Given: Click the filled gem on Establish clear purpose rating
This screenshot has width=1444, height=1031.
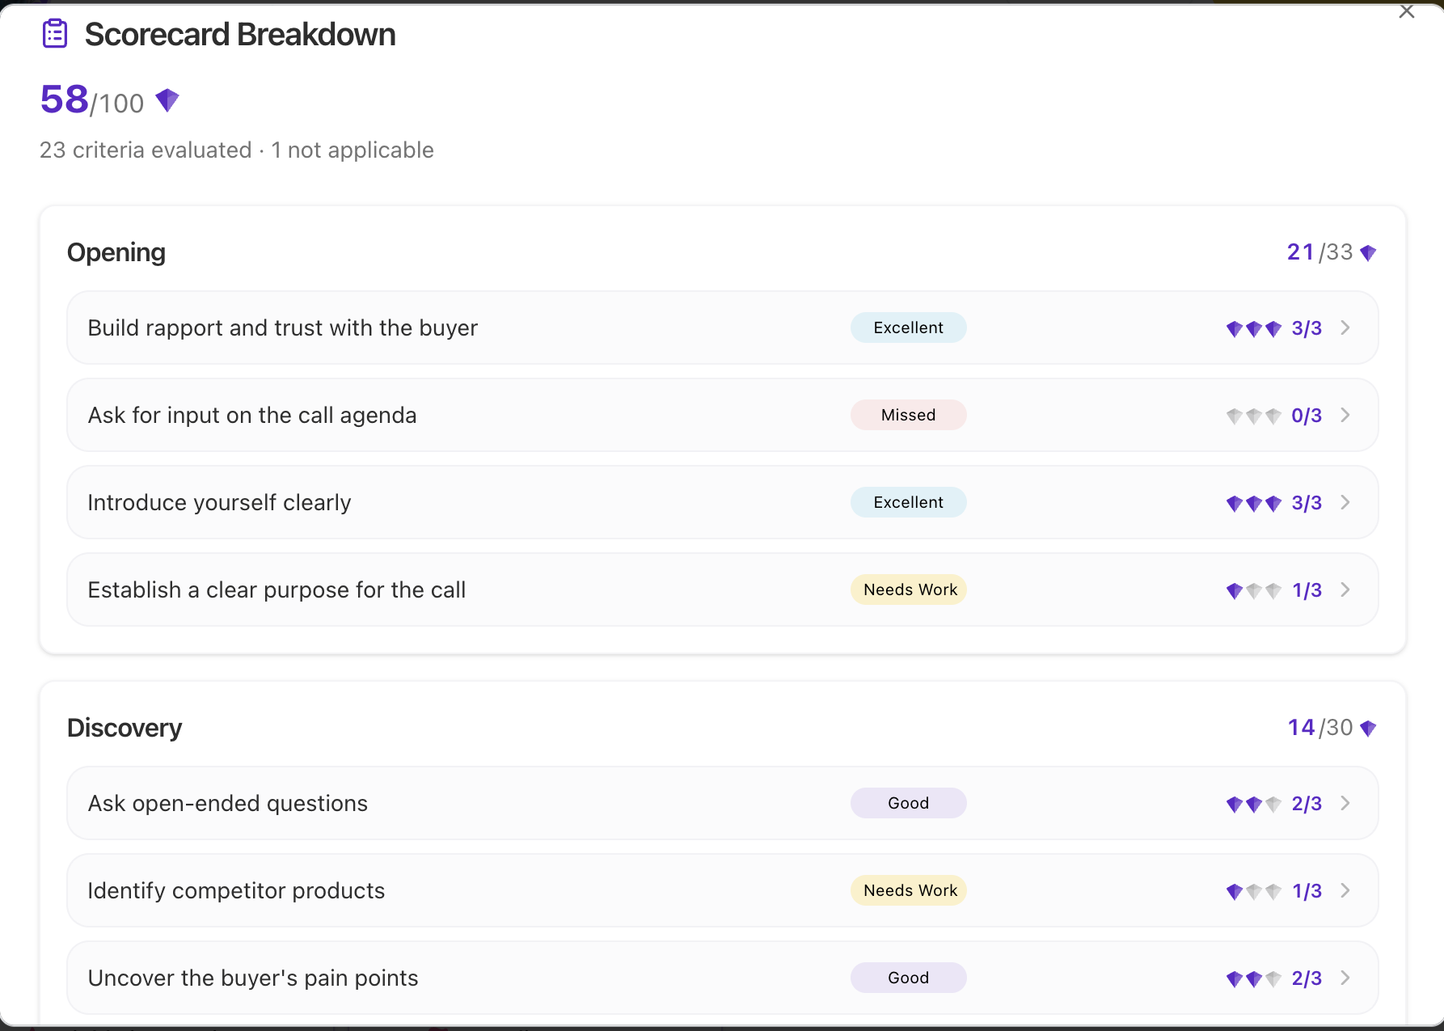Looking at the screenshot, I should [x=1235, y=589].
